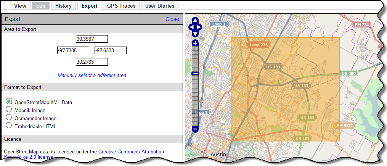Click the Loop 275 road shield
This screenshot has width=387, height=166.
(x=259, y=45)
